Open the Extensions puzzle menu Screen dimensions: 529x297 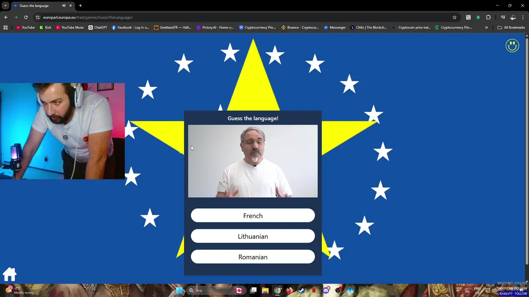[x=488, y=17]
